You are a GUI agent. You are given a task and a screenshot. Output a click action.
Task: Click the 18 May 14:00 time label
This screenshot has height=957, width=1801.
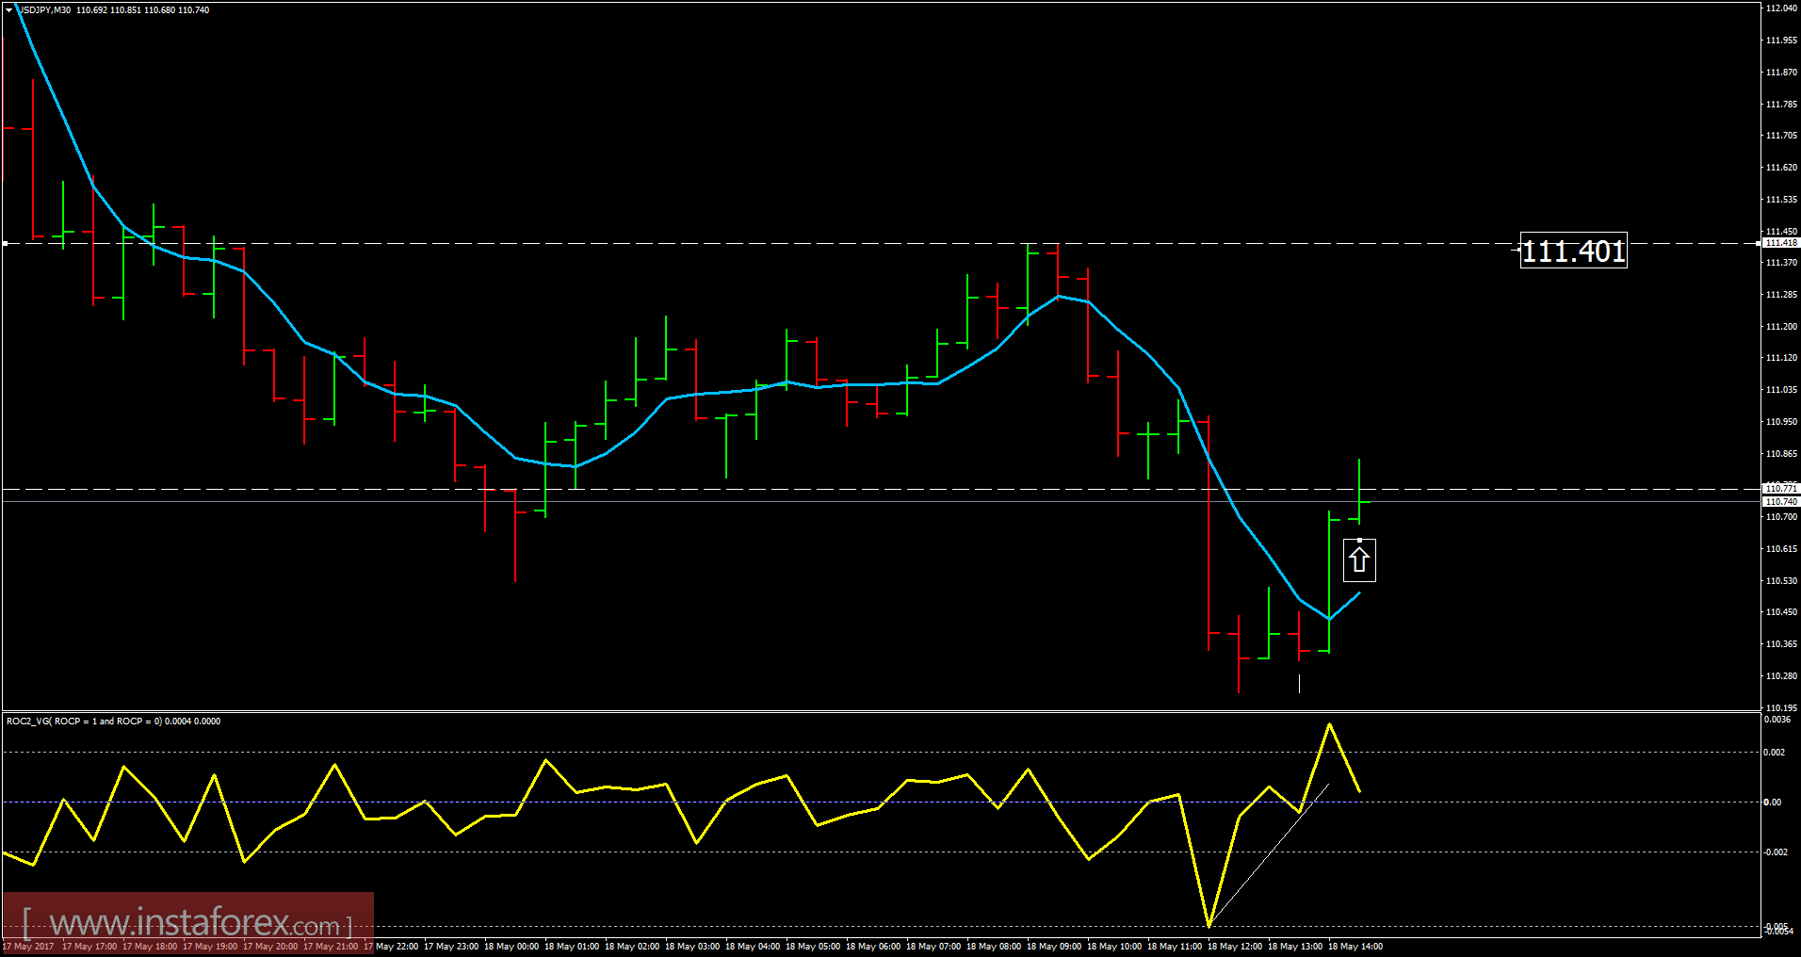pos(1355,947)
